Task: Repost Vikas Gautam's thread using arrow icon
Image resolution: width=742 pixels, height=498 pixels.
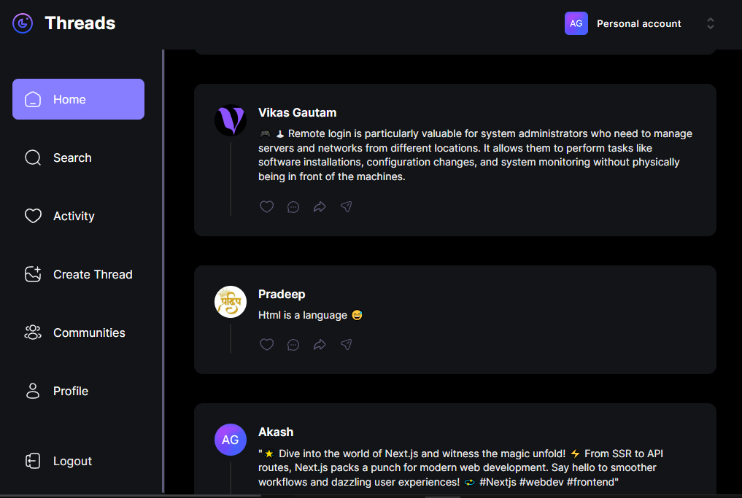Action: (320, 207)
